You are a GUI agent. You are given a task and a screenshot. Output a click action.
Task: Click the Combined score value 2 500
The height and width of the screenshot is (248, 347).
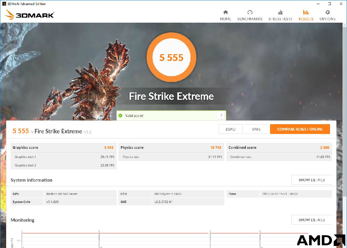coord(325,148)
